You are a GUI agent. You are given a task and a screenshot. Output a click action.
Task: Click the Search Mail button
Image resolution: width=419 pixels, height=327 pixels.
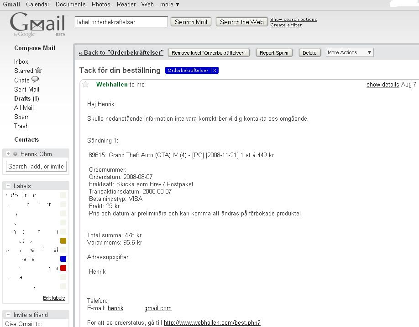[x=191, y=22]
